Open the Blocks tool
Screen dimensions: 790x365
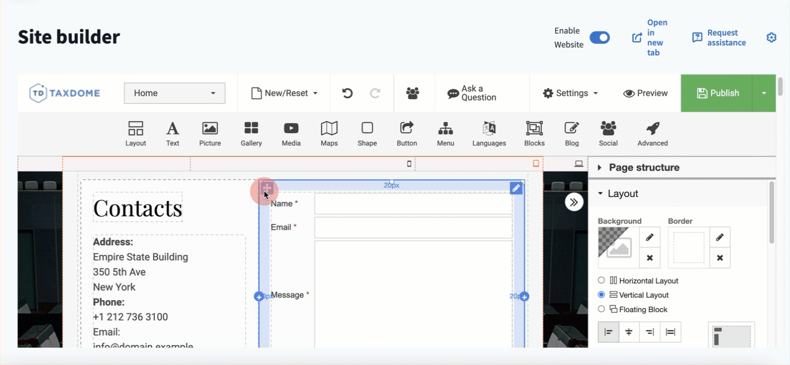[x=534, y=134]
